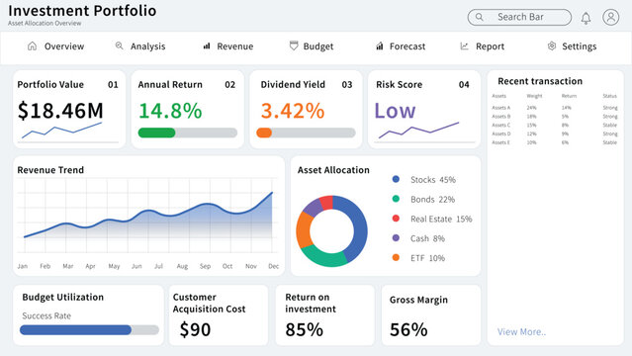632x356 pixels.
Task: Click the green Bonds legend dot
Action: pos(396,199)
